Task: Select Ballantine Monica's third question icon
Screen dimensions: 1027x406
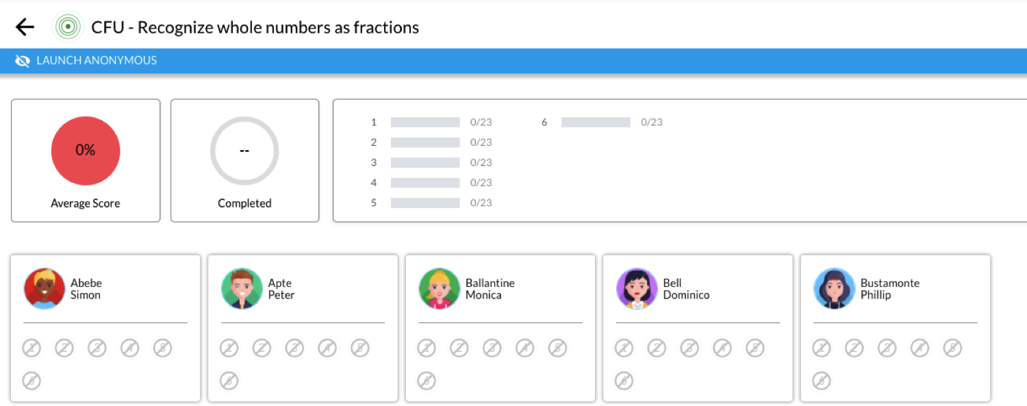Action: 492,347
